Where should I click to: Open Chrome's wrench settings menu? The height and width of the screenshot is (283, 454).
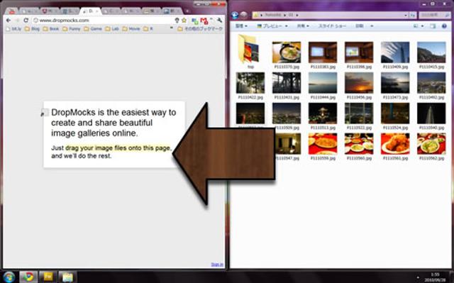tap(219, 21)
